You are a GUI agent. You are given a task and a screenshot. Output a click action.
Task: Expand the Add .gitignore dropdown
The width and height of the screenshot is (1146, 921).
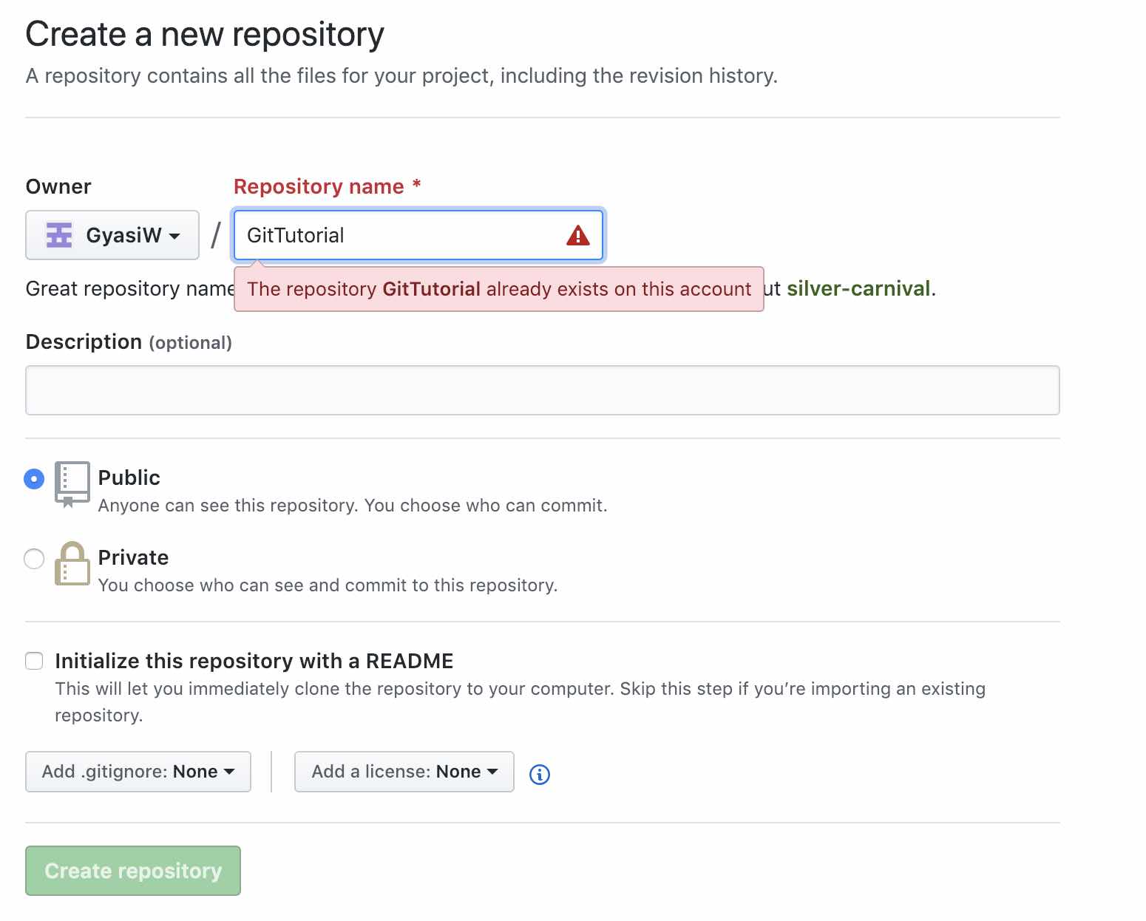[138, 772]
